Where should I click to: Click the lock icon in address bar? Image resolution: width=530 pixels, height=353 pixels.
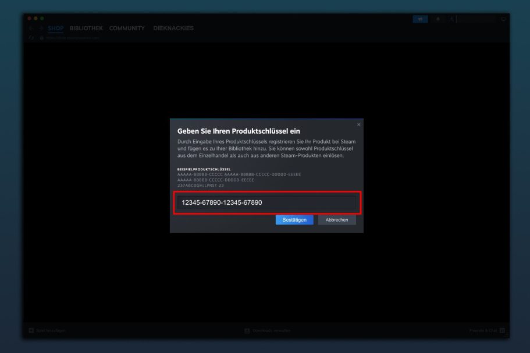coord(42,38)
